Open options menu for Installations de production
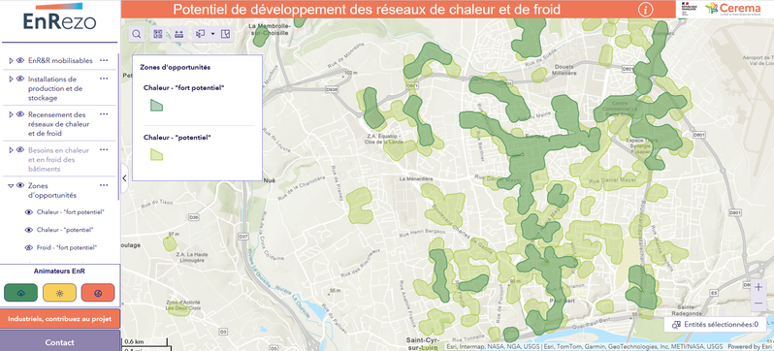This screenshot has width=774, height=351. tap(104, 79)
